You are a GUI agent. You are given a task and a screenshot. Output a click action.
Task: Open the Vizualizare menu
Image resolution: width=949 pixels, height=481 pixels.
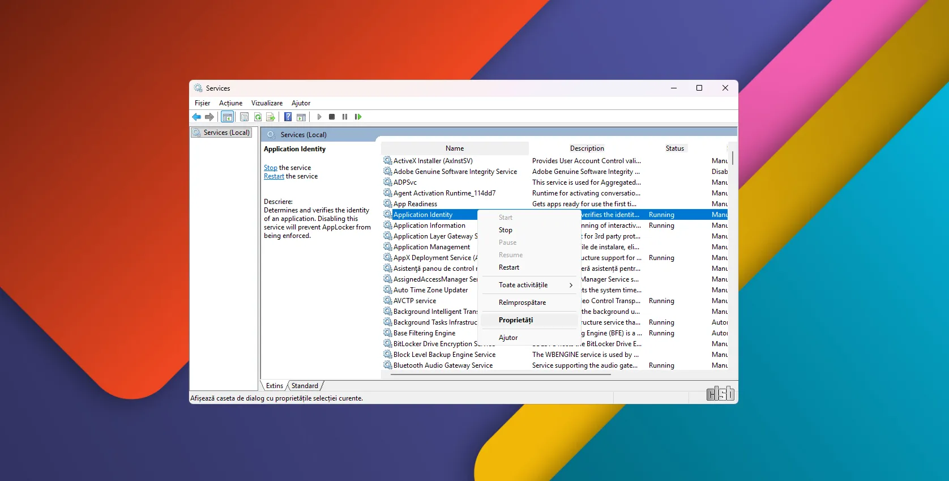[x=267, y=103]
